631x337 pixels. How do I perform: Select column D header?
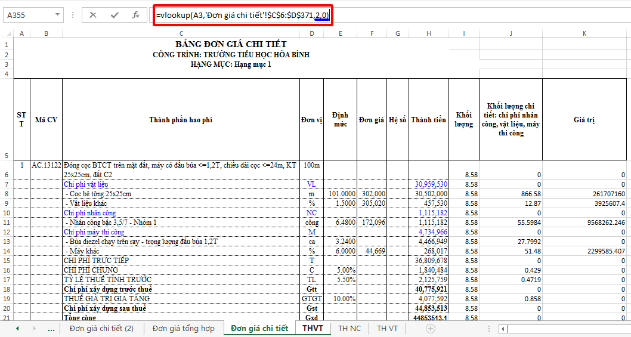point(311,34)
